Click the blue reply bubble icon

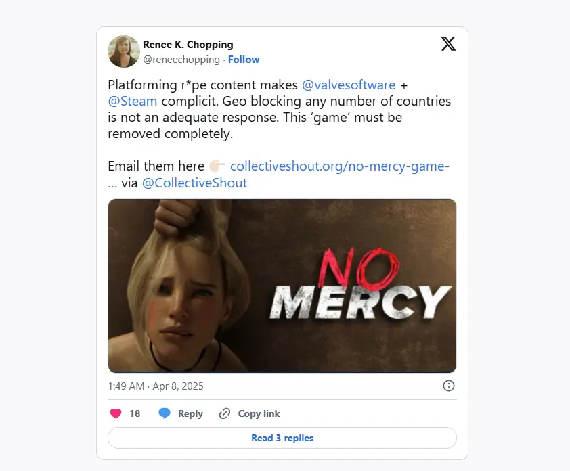tap(165, 413)
